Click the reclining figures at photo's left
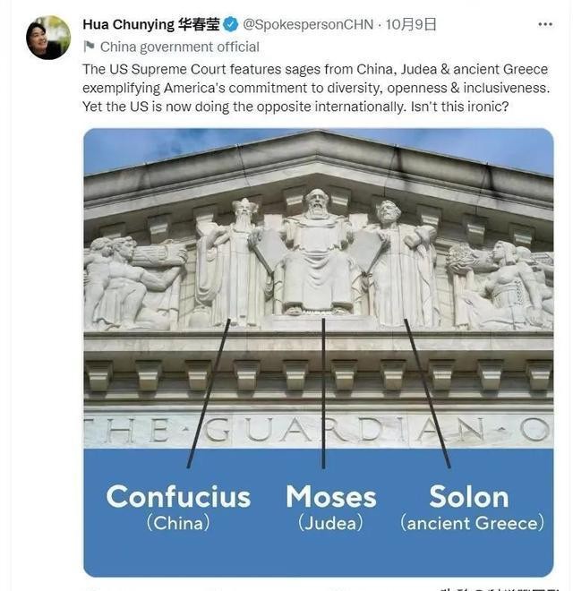 pos(133,283)
